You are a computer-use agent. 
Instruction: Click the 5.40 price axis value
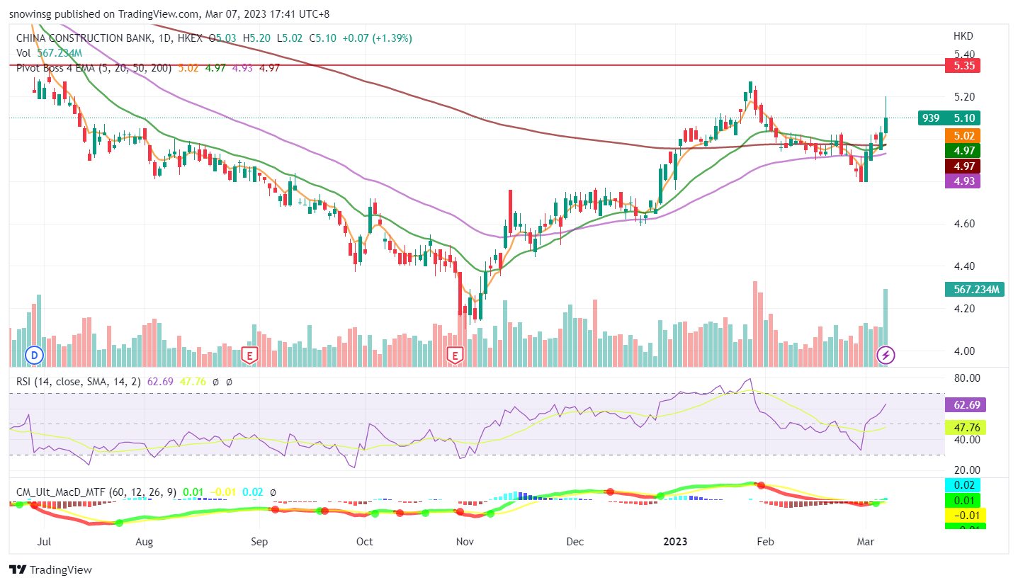963,55
